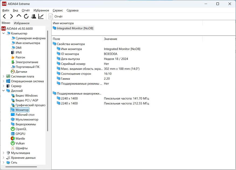
Task: Expand the Мультимедиа tree node
Action: [3, 153]
